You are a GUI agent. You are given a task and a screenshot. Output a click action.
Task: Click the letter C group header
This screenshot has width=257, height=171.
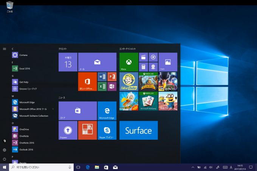(12, 49)
